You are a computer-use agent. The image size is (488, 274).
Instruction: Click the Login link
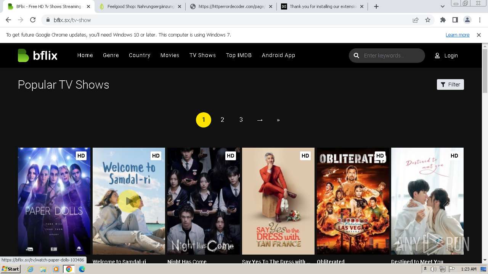pos(451,56)
